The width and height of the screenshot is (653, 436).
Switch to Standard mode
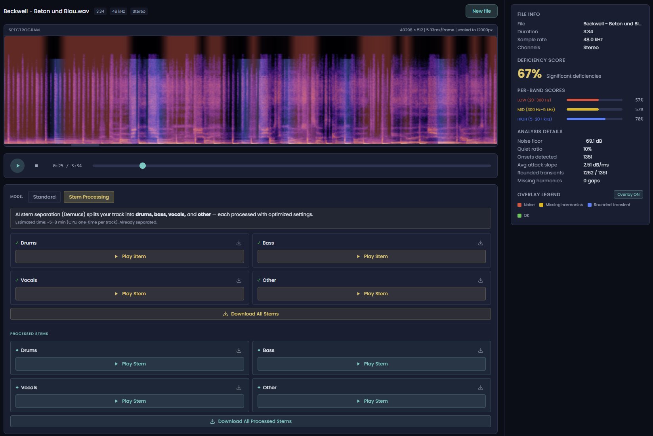tap(44, 197)
